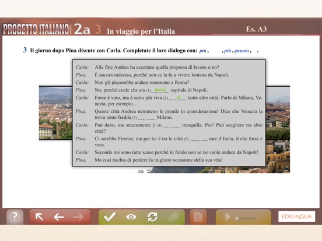Pick the word quanto from options
322x241 pixels.
[x=242, y=51]
